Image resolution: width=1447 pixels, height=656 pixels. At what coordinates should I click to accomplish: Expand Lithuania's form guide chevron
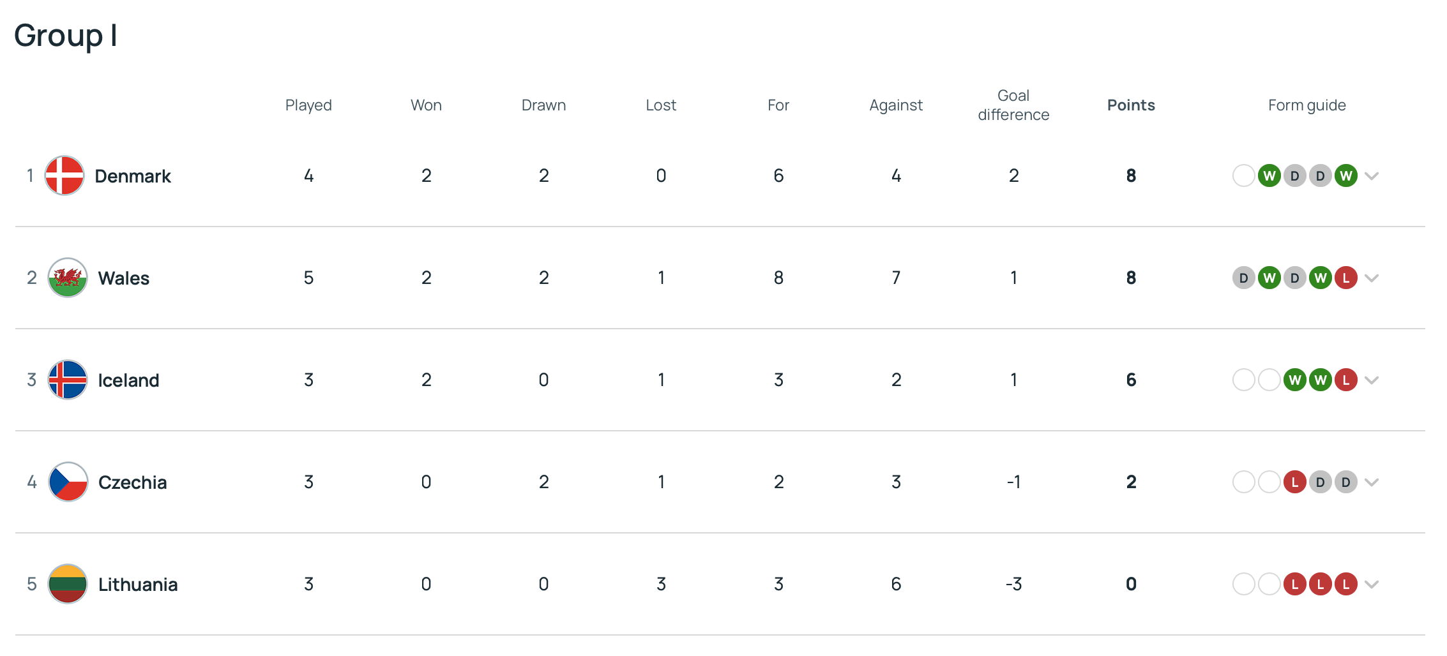(1372, 584)
